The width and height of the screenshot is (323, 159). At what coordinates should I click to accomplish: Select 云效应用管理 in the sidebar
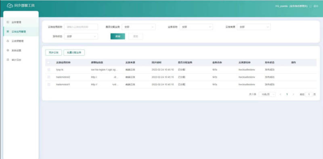coord(21,32)
